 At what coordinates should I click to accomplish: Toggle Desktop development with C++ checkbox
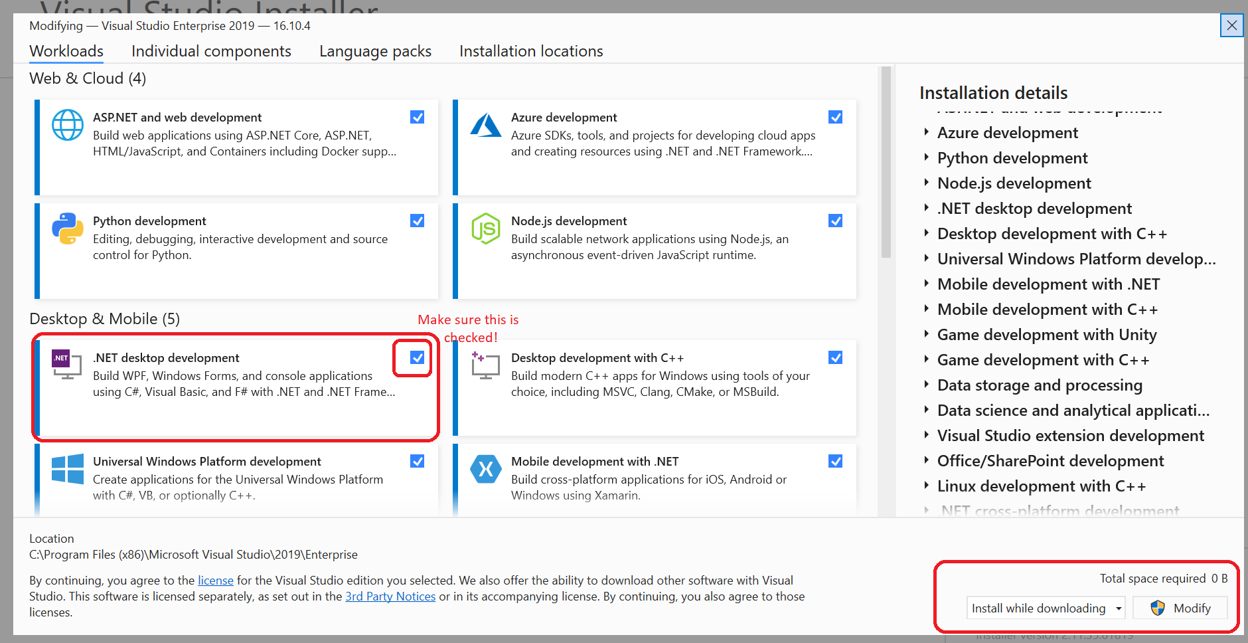coord(836,357)
